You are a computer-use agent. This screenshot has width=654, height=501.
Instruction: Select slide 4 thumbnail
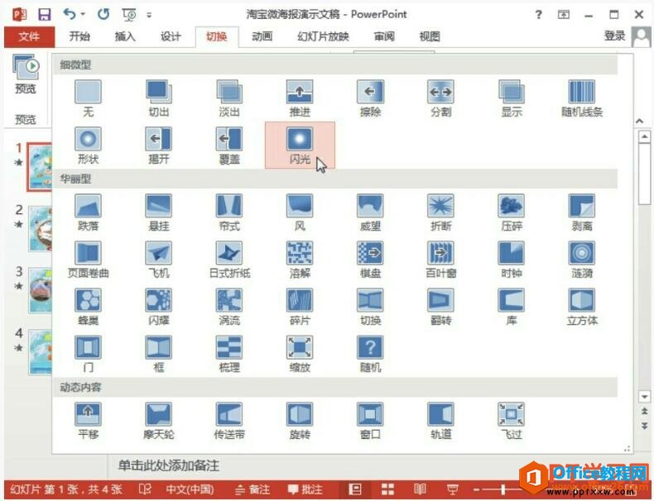point(41,352)
